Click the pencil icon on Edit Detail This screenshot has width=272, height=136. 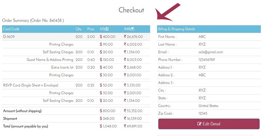199,124
